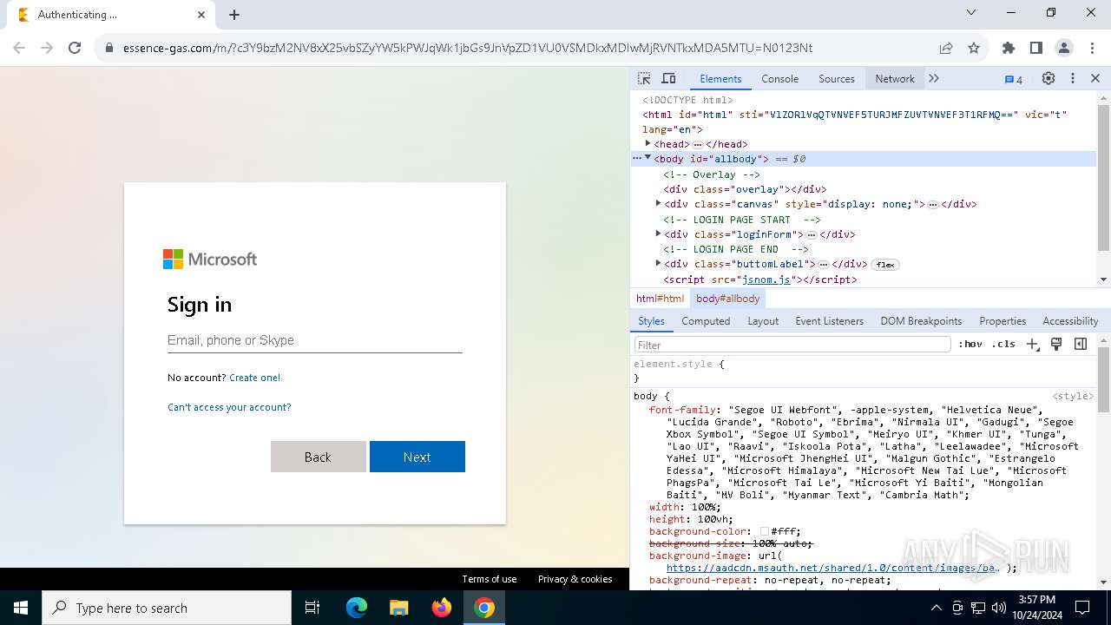Bookmark this page with the star icon
1111x625 pixels.
pos(974,48)
